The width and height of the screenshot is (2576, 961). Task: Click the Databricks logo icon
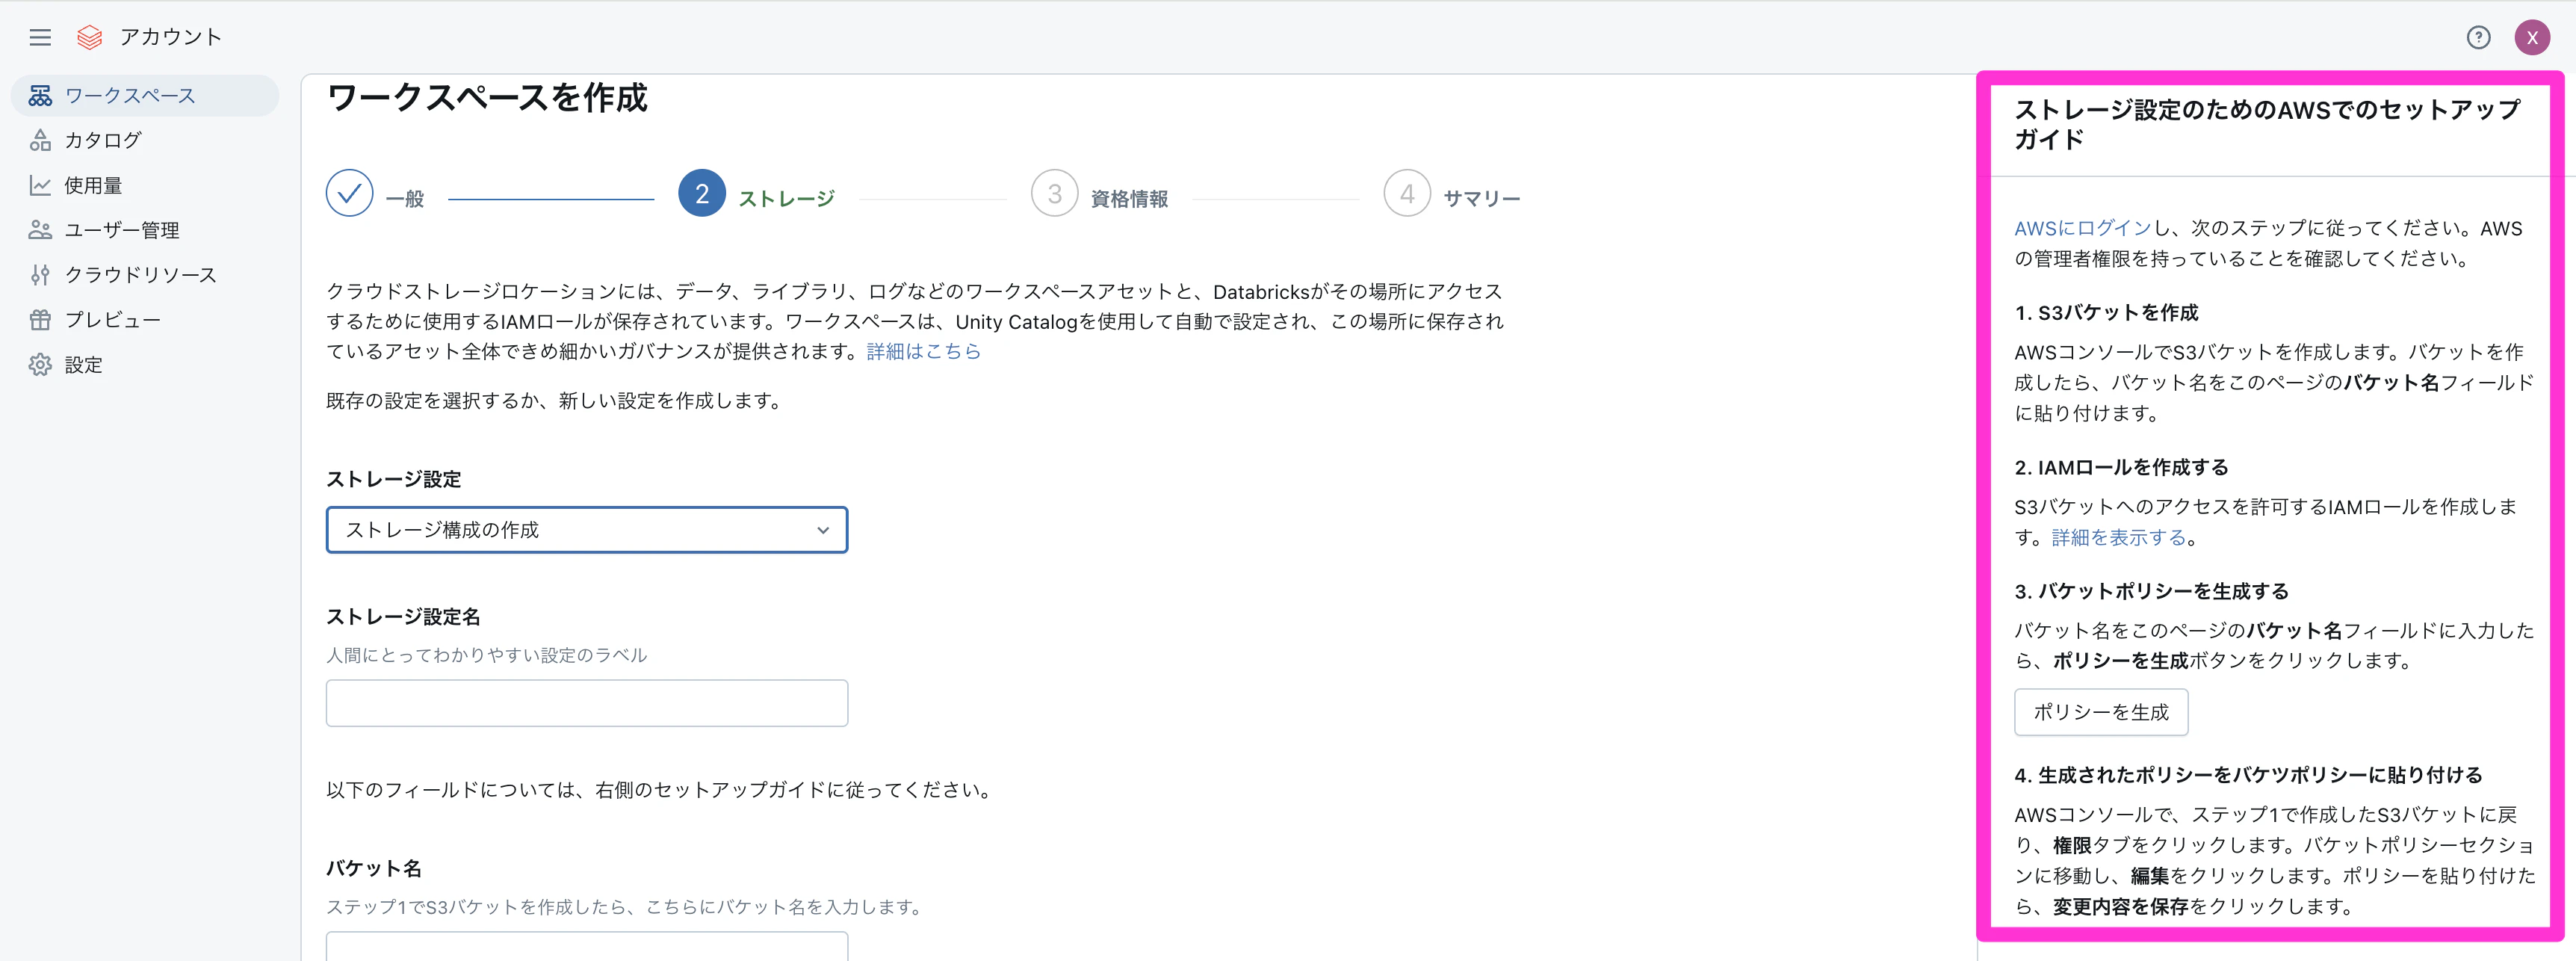coord(90,37)
